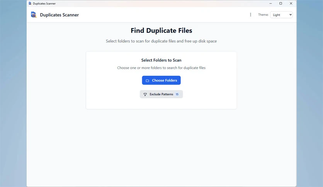Click the 'Duplicates Scanner' header title
Screen dimensions: 323x187
pos(59,15)
